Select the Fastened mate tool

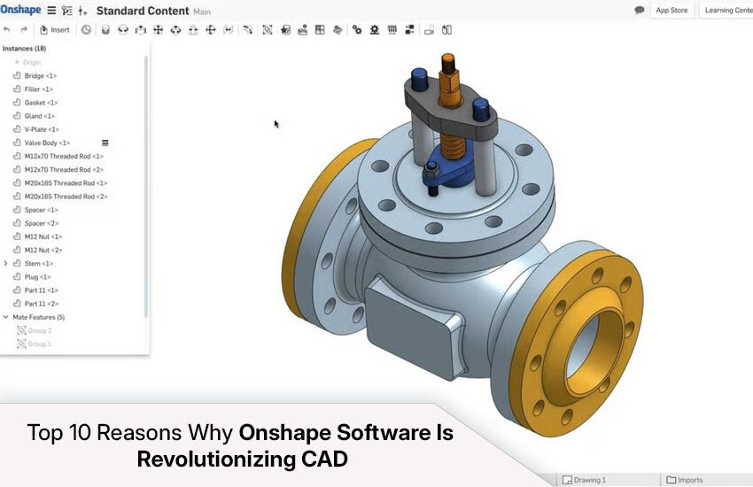(x=105, y=30)
